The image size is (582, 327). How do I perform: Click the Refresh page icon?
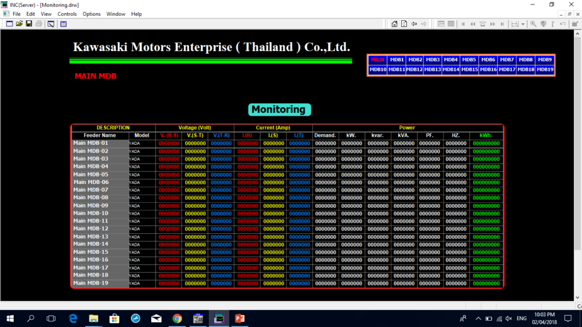tap(404, 24)
